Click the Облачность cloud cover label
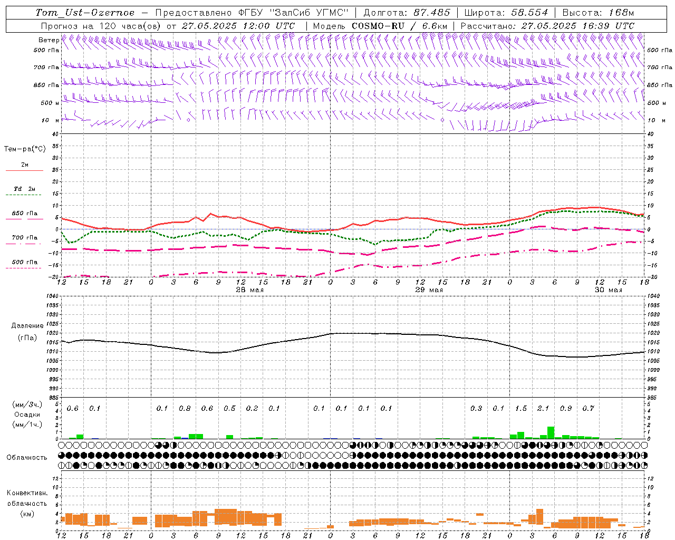This screenshot has width=675, height=540. click(27, 457)
